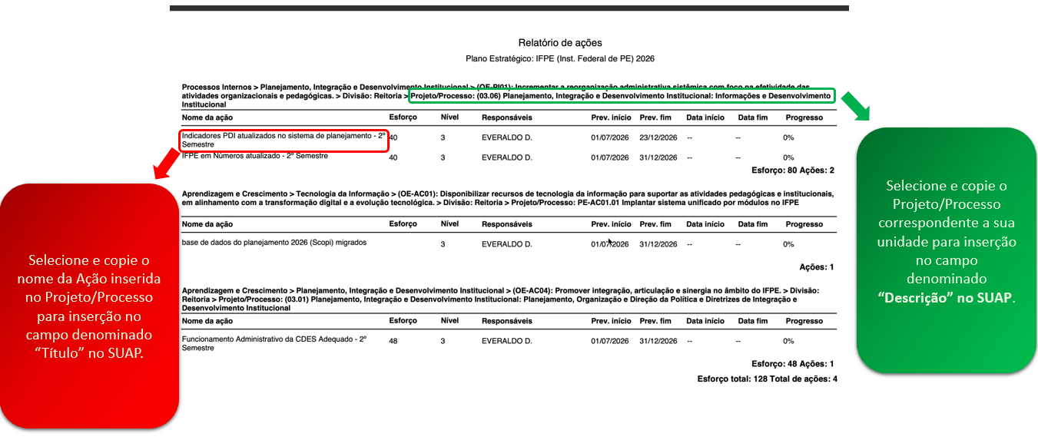Click the 'Plano Estratégico: IFPE' subtitle

pos(560,58)
